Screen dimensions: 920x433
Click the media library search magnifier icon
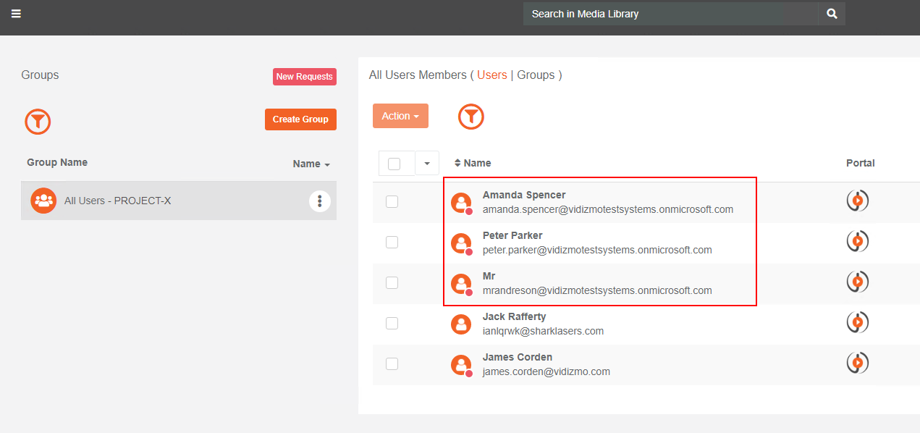coord(832,14)
